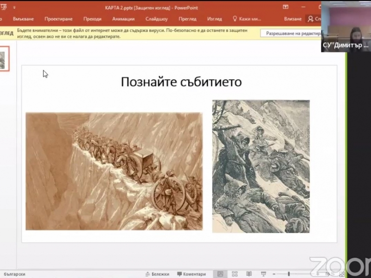Click the zoom slider handle
The height and width of the screenshot is (278, 371).
tap(288, 274)
